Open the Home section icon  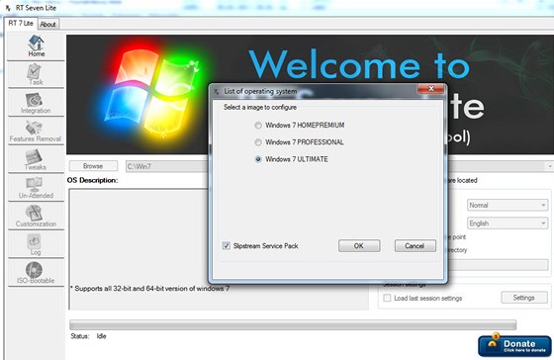36,44
